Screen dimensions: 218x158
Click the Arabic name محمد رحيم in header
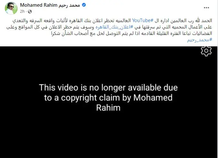point(69,5)
